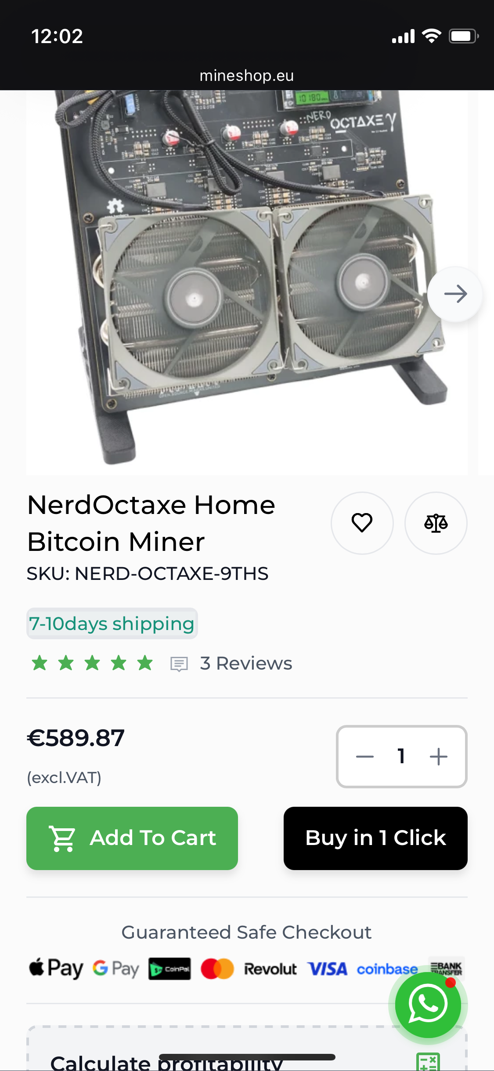Add product to wishlist with heart icon
The image size is (494, 1071).
(x=362, y=523)
